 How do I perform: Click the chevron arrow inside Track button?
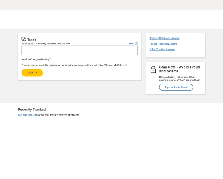tap(36, 73)
